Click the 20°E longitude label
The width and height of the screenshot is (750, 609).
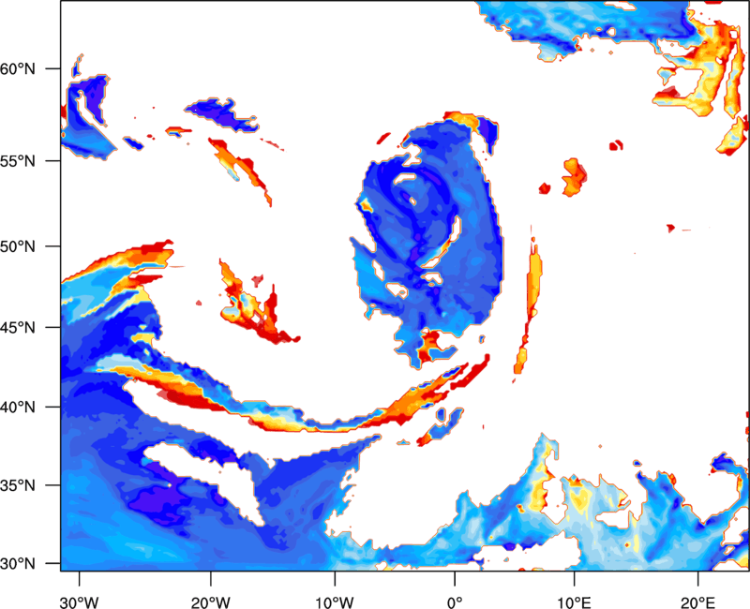click(x=697, y=602)
